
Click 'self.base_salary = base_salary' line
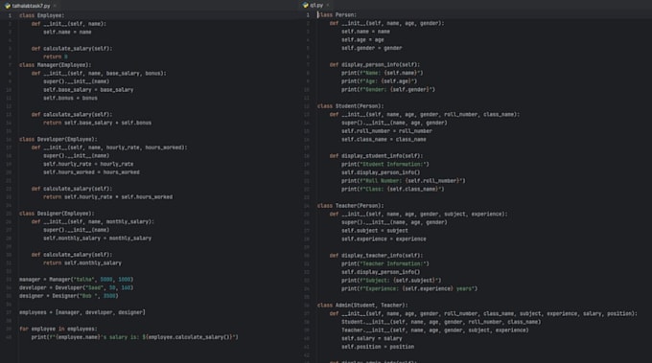[88, 90]
